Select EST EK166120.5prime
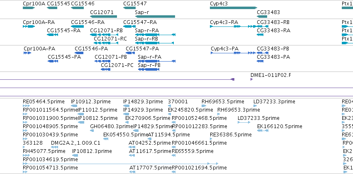This screenshot has width=353, height=174. pyautogui.click(x=263, y=131)
